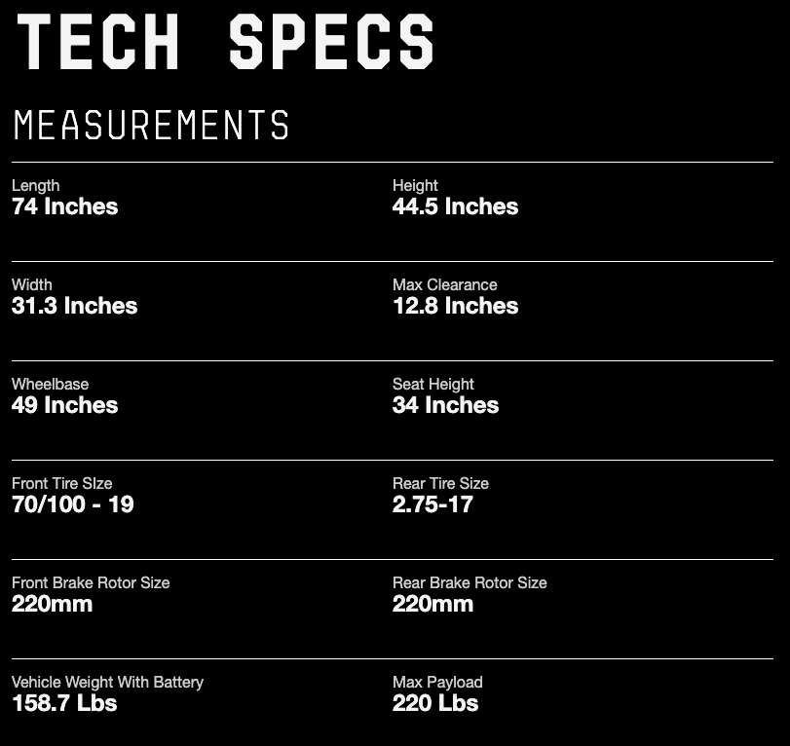Click the 49 Inches wheelbase value
790x746 pixels.
pos(65,405)
